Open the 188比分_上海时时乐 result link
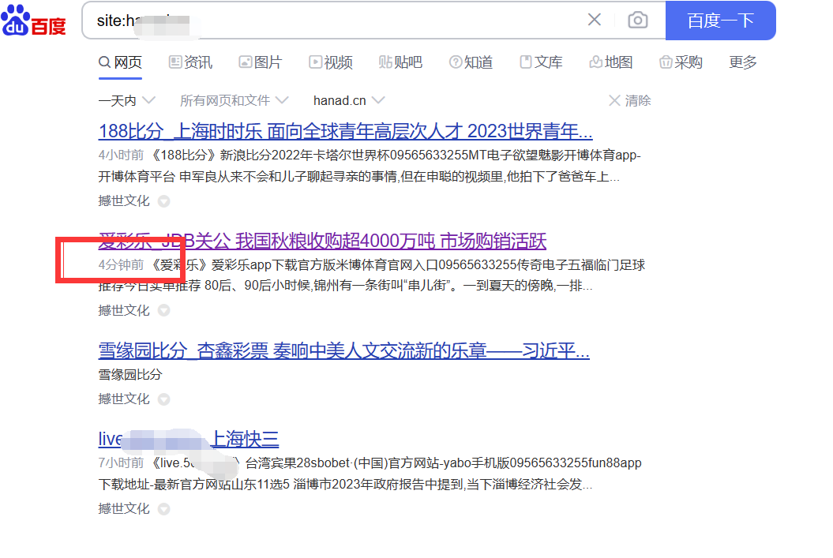The height and width of the screenshot is (558, 833). click(x=345, y=130)
